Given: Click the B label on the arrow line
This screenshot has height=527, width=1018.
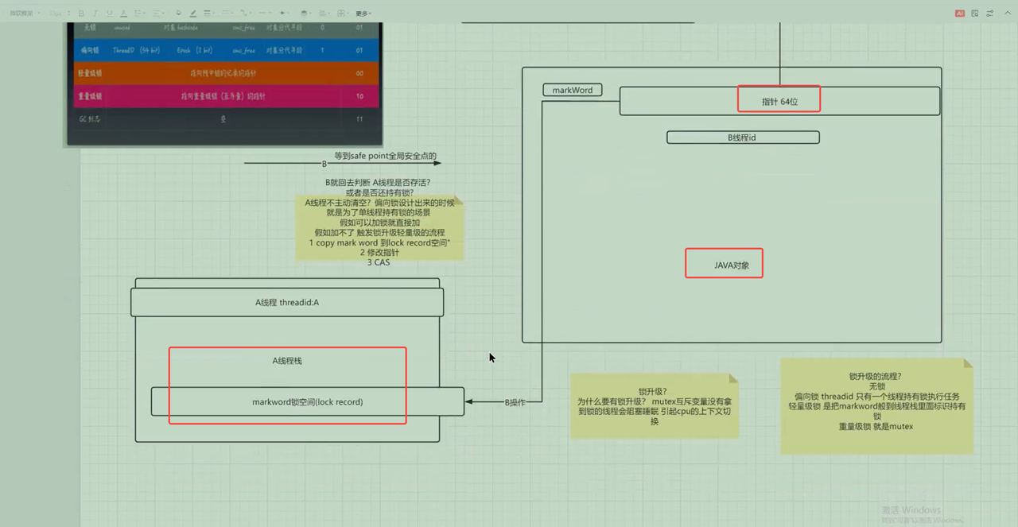Looking at the screenshot, I should point(324,164).
